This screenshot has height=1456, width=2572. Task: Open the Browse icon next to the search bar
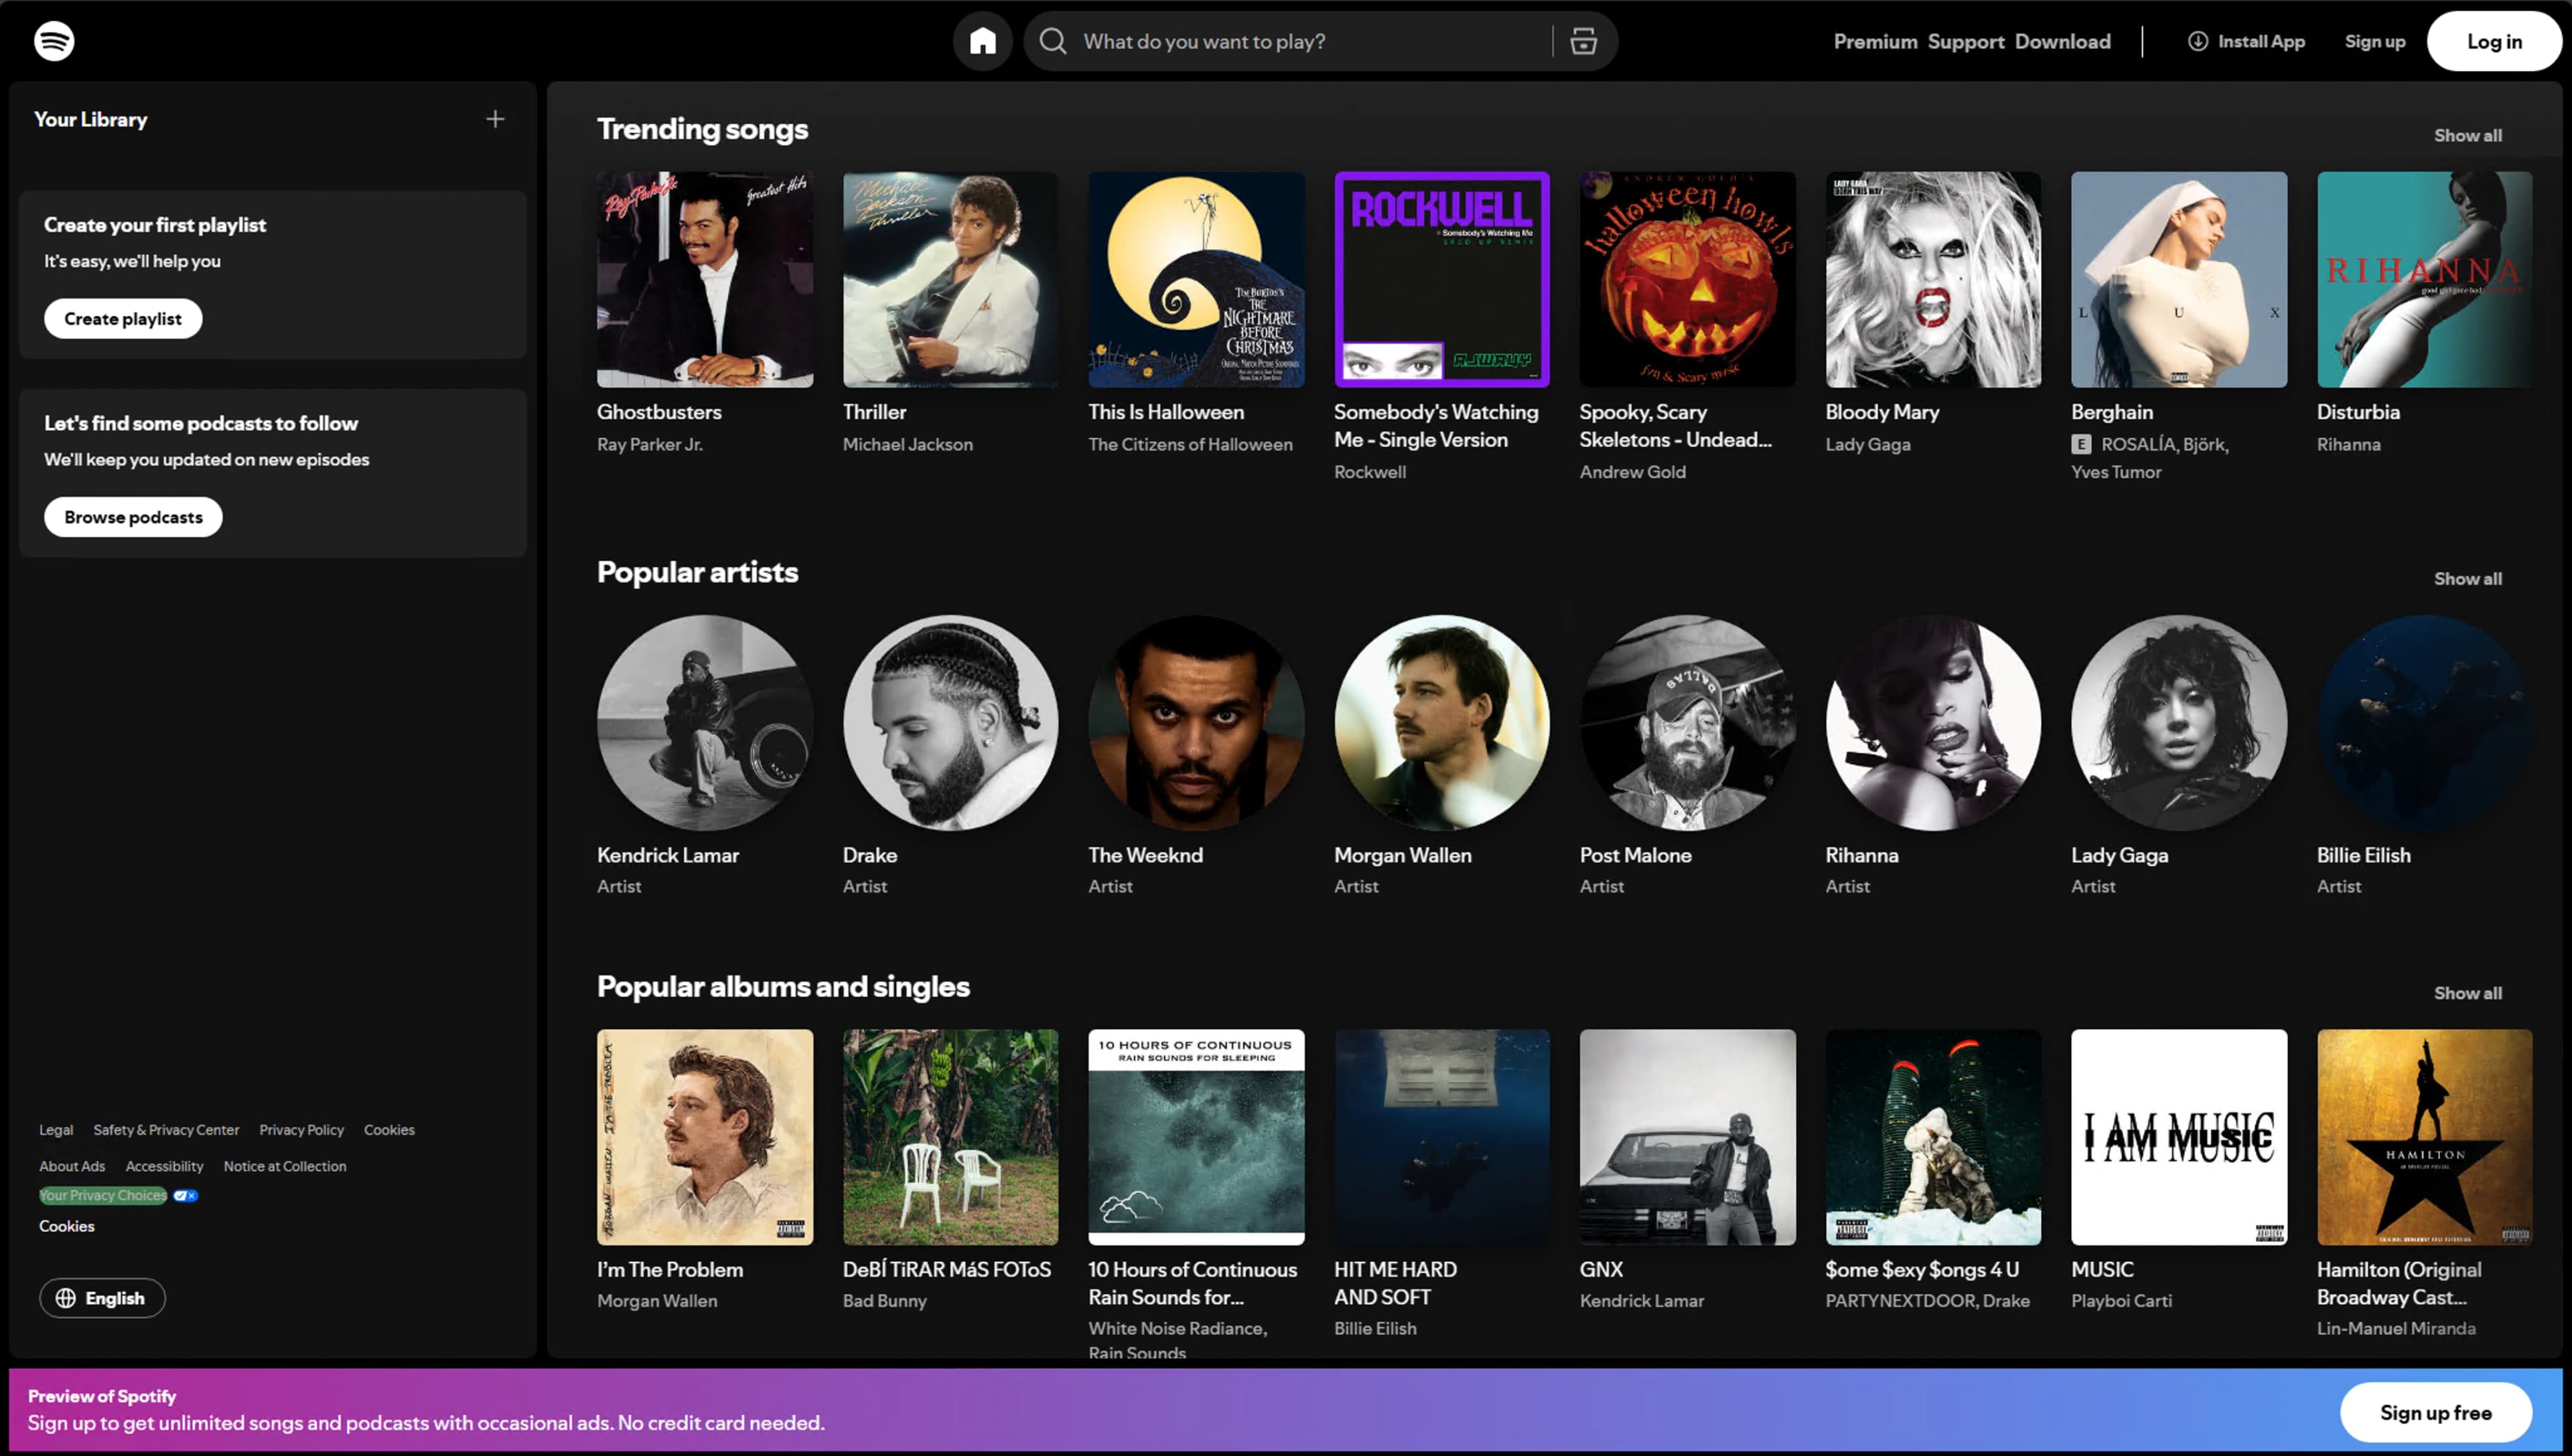click(x=1583, y=41)
